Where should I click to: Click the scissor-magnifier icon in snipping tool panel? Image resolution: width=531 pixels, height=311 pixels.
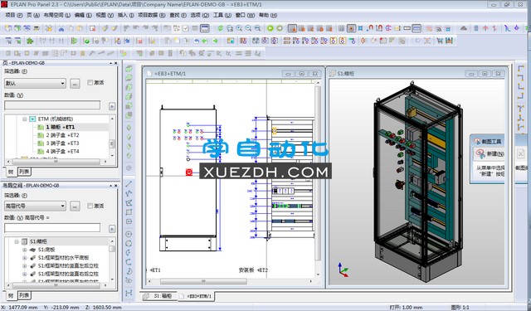coord(480,153)
